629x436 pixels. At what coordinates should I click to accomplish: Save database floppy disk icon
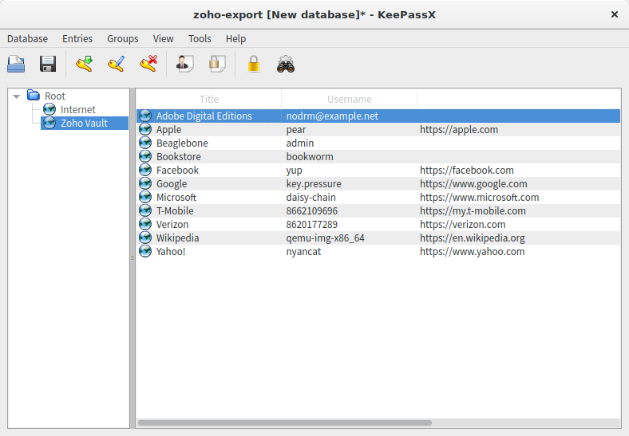48,64
